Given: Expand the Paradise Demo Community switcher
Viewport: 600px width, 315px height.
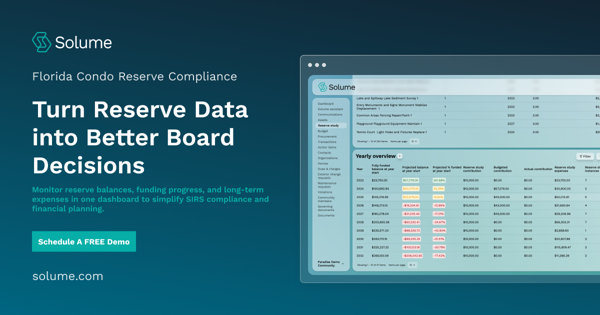Looking at the screenshot, I should click(330, 263).
